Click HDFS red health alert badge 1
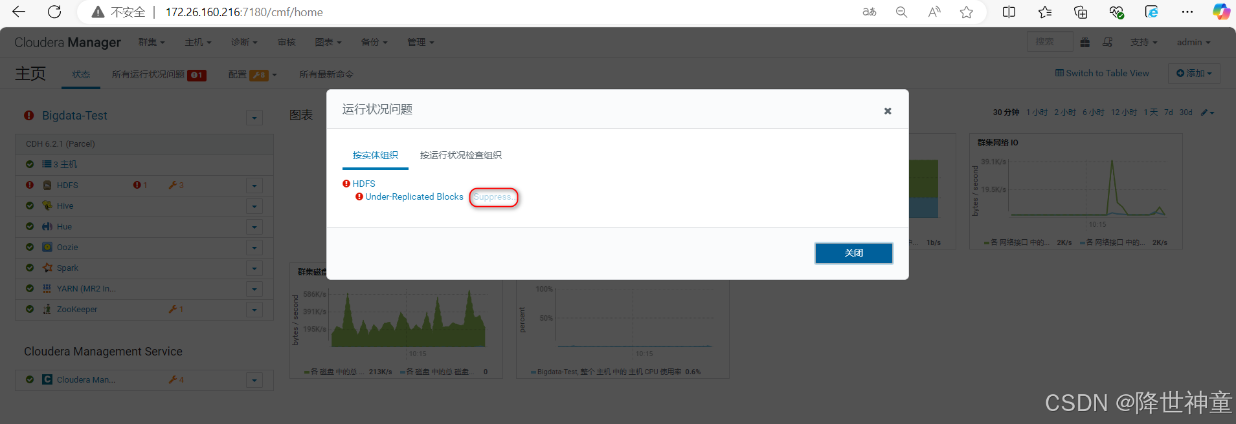This screenshot has height=424, width=1236. pyautogui.click(x=140, y=185)
